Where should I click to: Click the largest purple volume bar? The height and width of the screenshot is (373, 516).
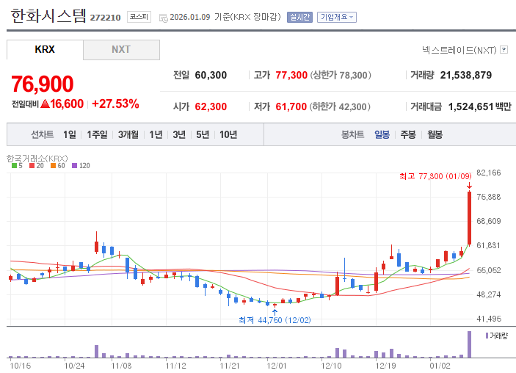point(469,344)
